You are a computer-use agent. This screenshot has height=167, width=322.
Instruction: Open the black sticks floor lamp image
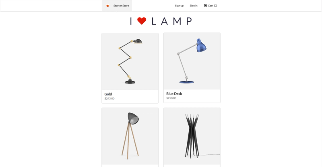192,136
